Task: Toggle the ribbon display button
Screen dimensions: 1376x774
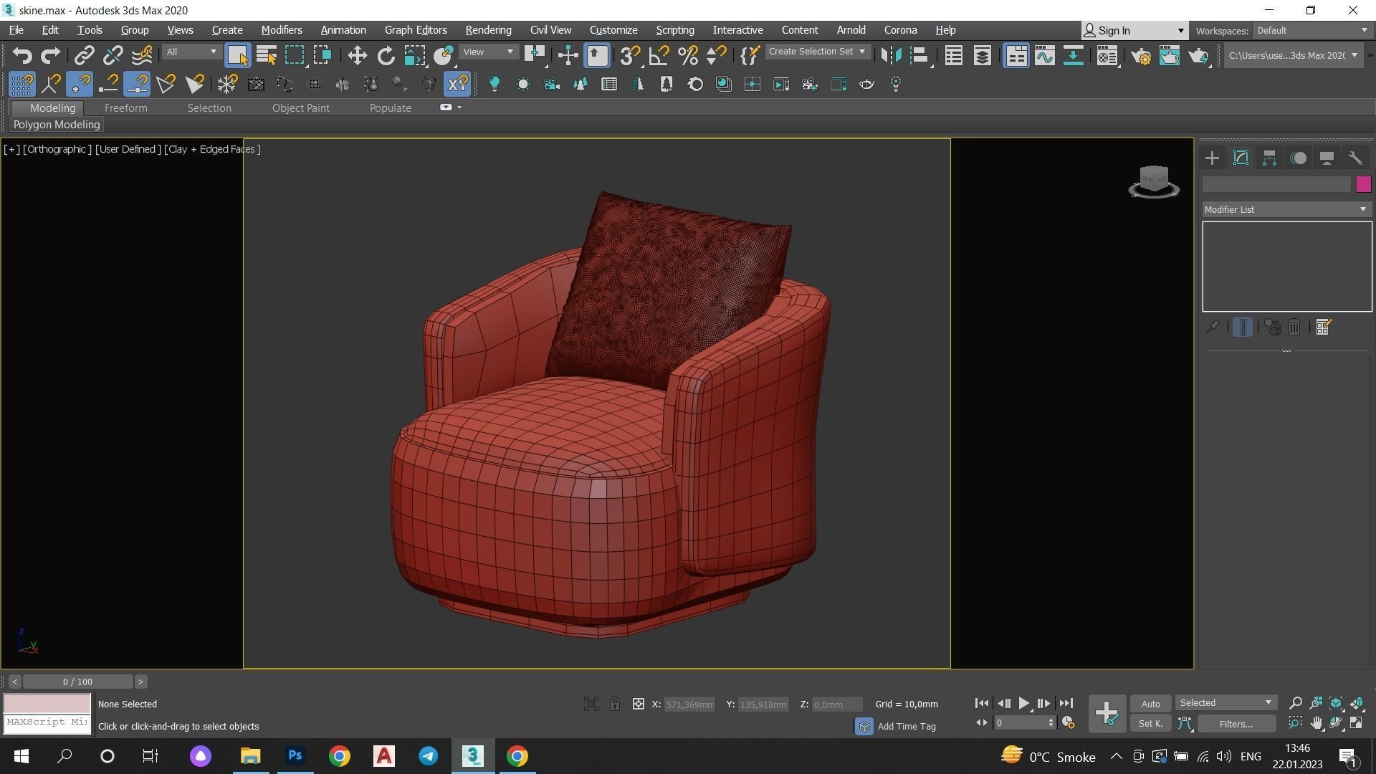Action: 1016,55
